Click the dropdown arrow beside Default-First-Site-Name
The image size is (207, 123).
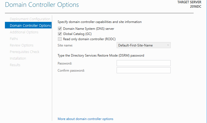(x=168, y=45)
